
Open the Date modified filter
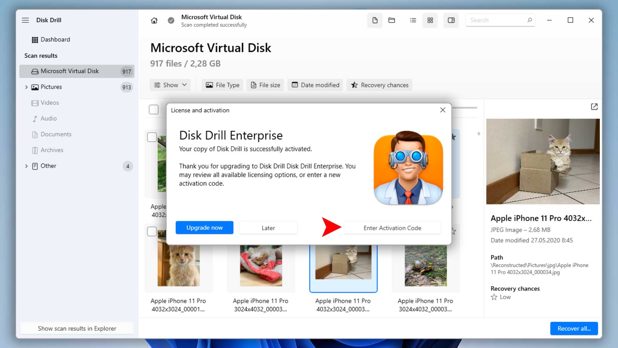[315, 85]
